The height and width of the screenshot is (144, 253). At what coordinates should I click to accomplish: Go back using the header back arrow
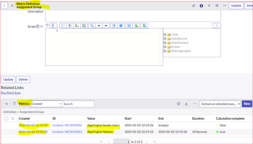coord(5,6)
